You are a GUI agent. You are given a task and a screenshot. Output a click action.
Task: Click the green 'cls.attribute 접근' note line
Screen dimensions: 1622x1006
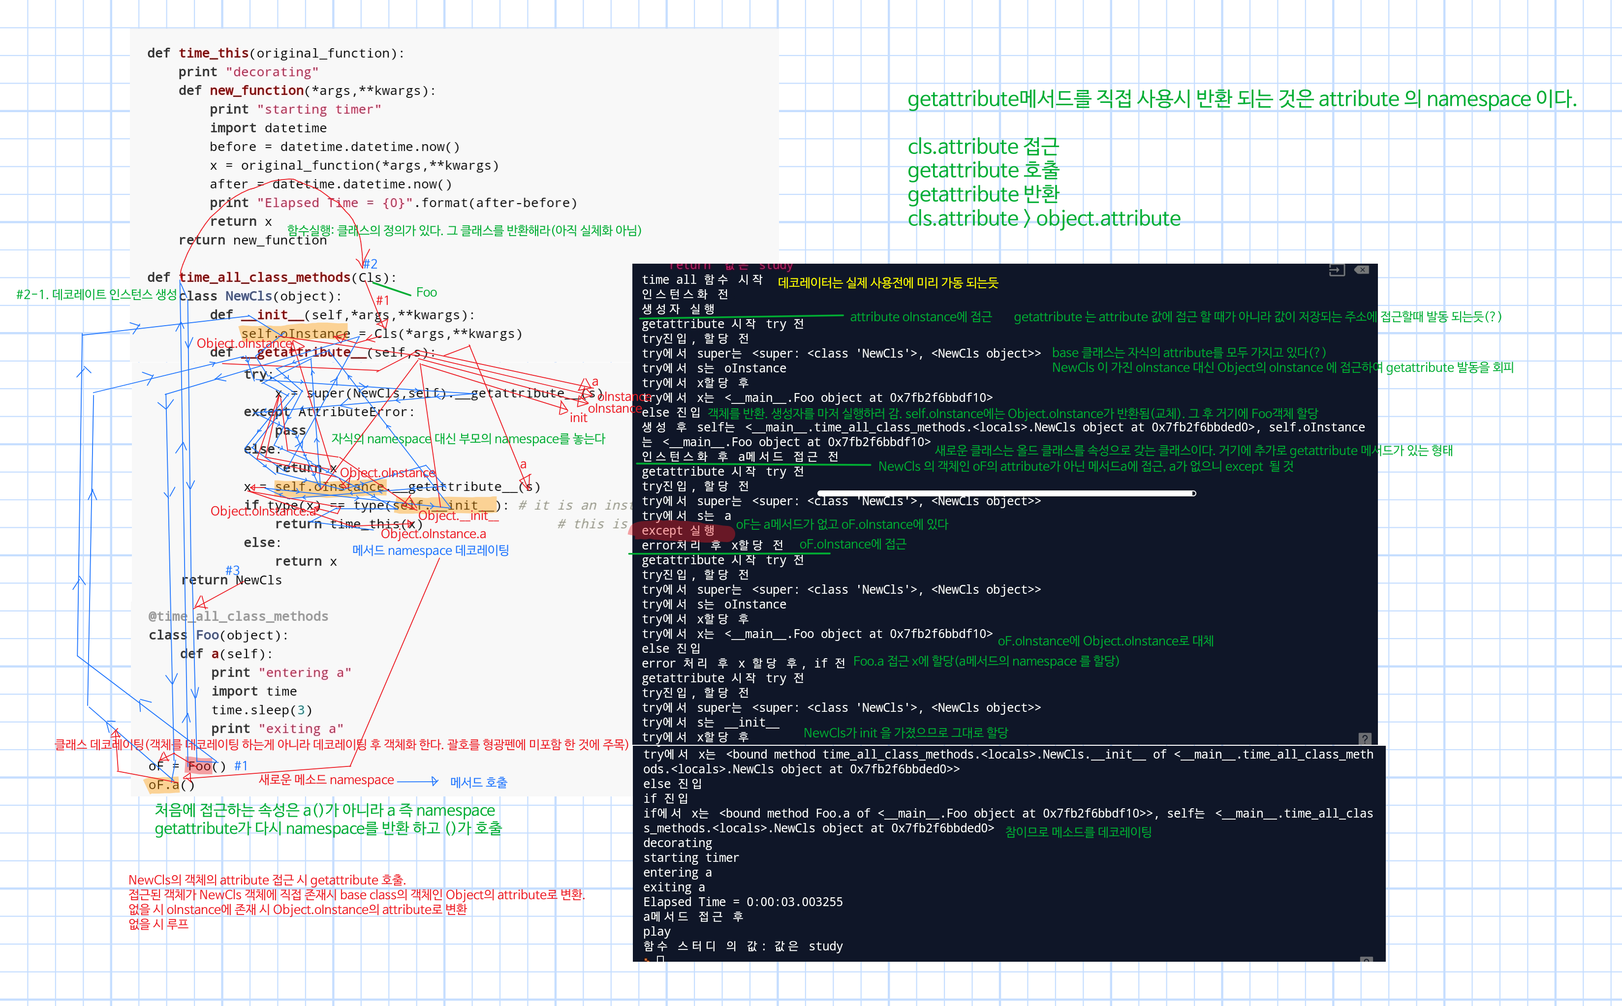[982, 147]
